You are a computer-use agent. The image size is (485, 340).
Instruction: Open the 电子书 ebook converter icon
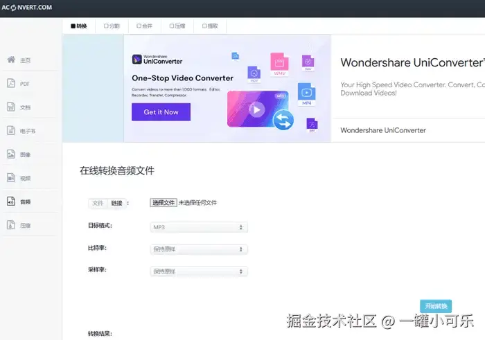pos(11,130)
